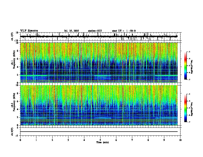Click time axis tick label "1"

[x=36, y=140]
